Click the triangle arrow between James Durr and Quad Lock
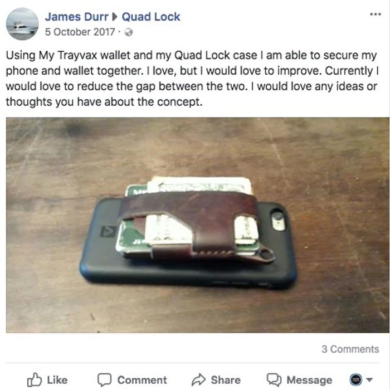Image resolution: width=390 pixels, height=390 pixels. [115, 17]
